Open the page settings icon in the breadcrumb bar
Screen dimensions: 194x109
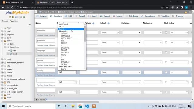(x=186, y=12)
